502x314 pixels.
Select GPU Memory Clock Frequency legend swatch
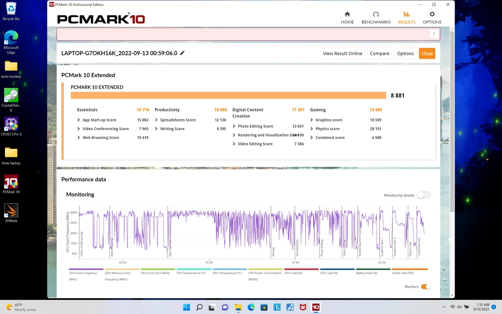(122, 269)
